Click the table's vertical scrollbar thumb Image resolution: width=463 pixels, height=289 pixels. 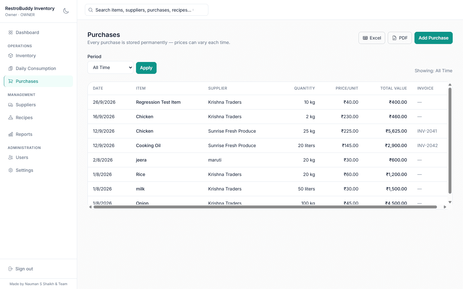coord(450,141)
